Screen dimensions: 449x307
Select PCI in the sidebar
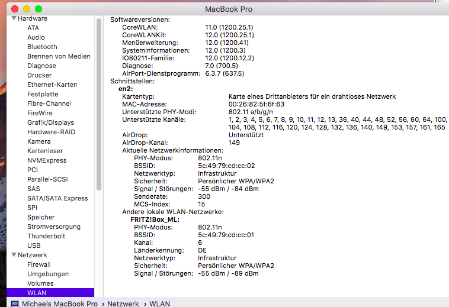[33, 170]
